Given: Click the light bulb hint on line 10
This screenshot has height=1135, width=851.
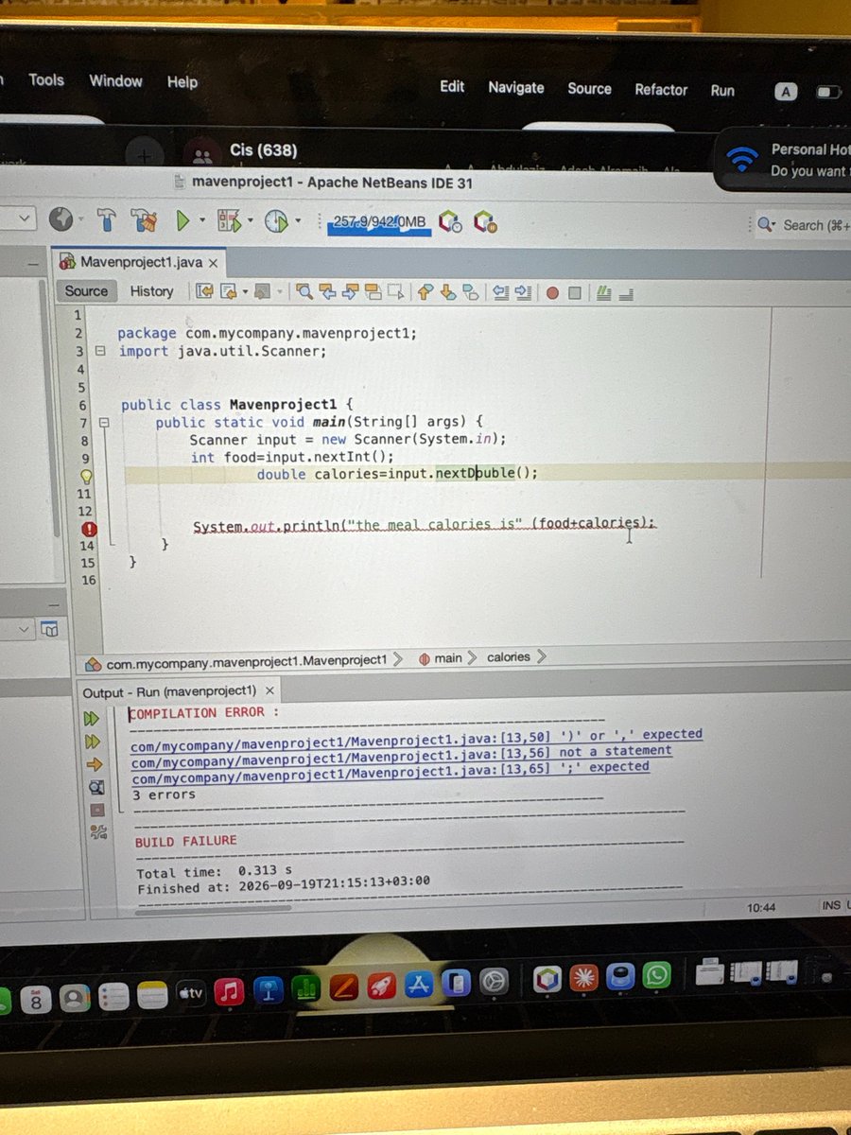Looking at the screenshot, I should coord(85,476).
